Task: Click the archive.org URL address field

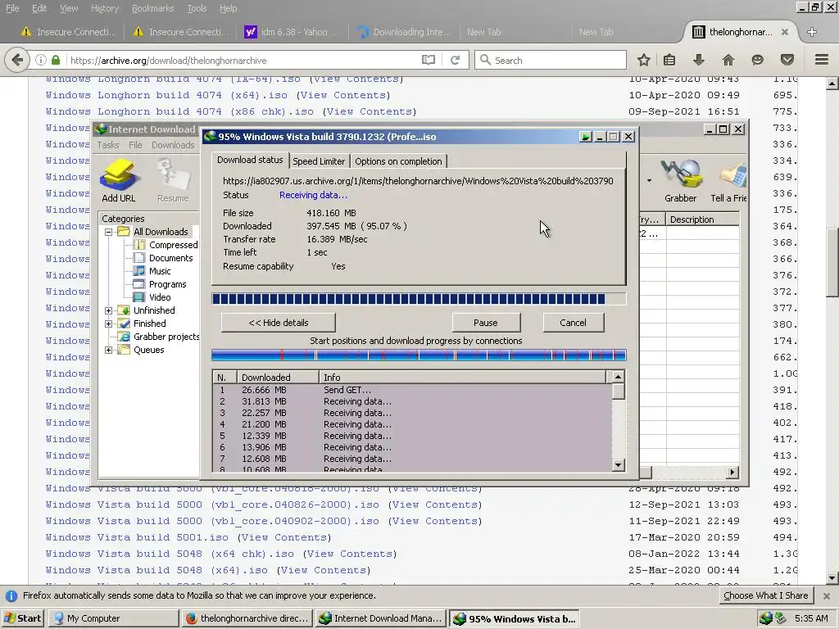Action: [241, 60]
